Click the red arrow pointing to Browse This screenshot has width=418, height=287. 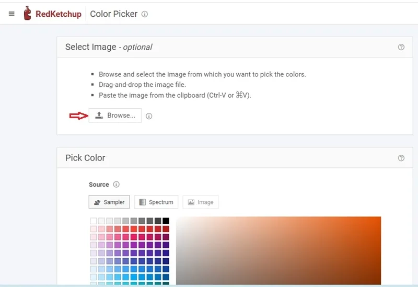[x=77, y=116]
